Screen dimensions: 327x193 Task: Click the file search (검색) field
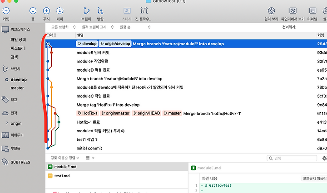coord(292,158)
